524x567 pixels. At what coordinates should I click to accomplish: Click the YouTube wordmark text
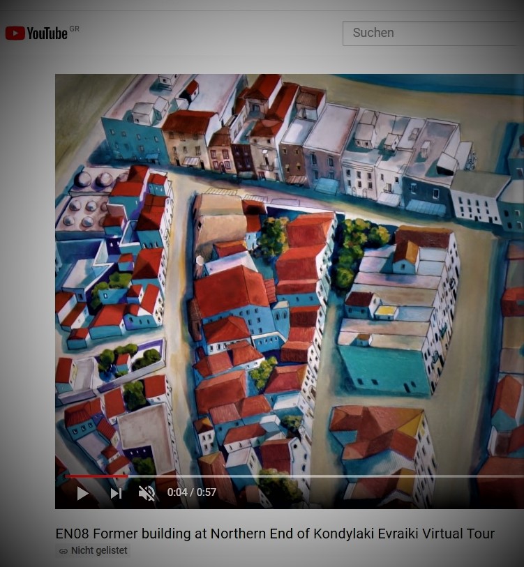click(47, 33)
